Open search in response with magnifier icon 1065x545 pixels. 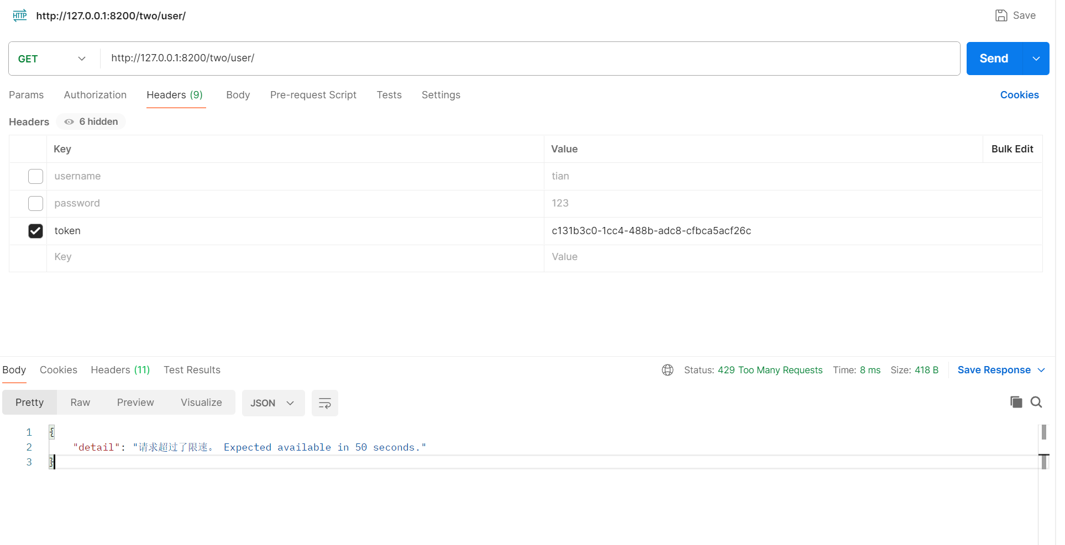tap(1036, 402)
